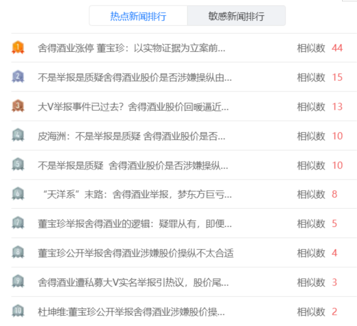Click similarity count 15
Image resolution: width=357 pixels, height=326 pixels.
click(337, 77)
